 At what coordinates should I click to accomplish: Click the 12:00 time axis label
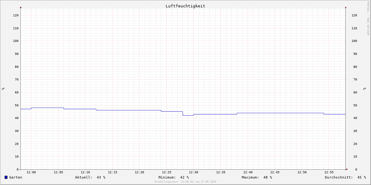click(31, 172)
